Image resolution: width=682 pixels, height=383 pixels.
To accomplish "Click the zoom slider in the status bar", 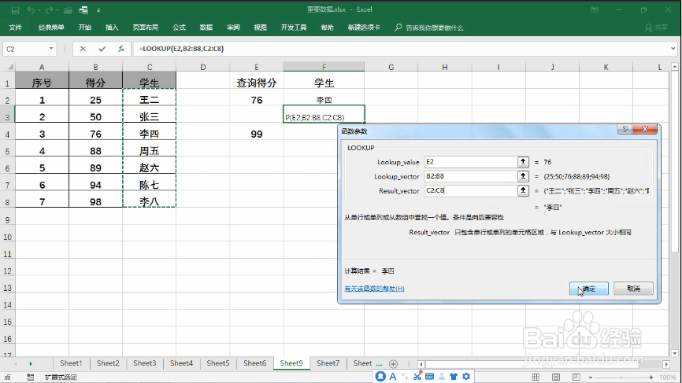I will [x=621, y=377].
